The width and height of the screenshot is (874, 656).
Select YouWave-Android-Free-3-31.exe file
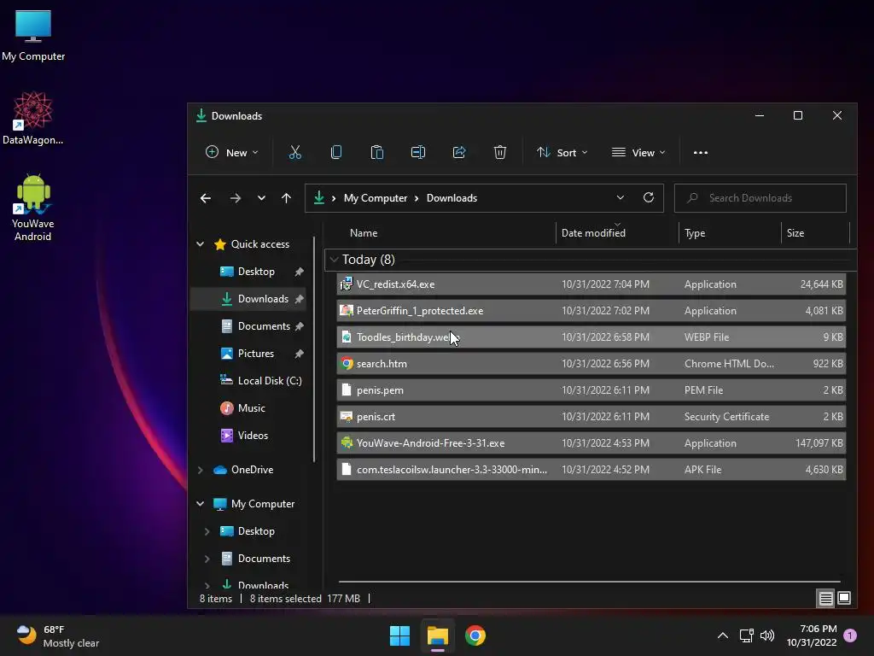591,443
